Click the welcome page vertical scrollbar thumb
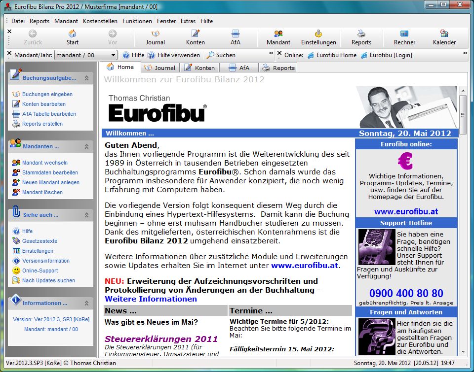 click(463, 115)
